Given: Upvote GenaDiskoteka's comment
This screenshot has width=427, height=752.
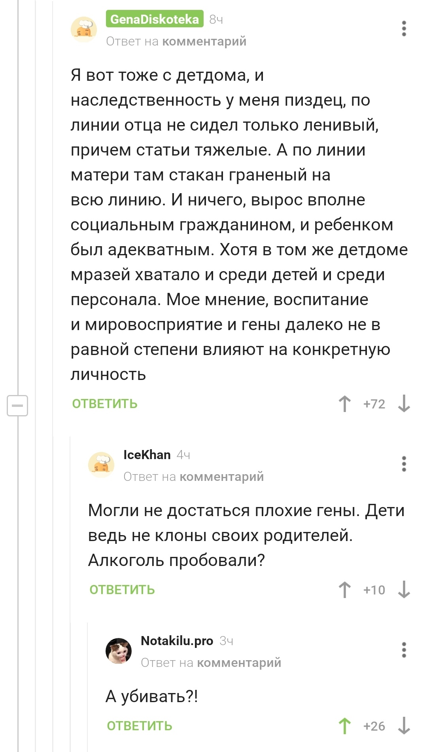Looking at the screenshot, I should click(345, 404).
